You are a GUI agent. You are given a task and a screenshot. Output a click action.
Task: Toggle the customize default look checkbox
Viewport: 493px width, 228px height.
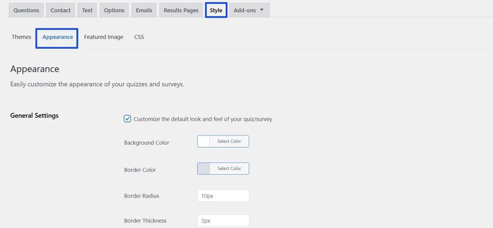coord(127,119)
